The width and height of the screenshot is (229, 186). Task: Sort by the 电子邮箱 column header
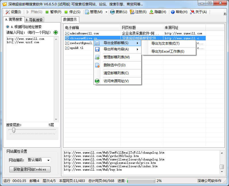tap(92, 28)
